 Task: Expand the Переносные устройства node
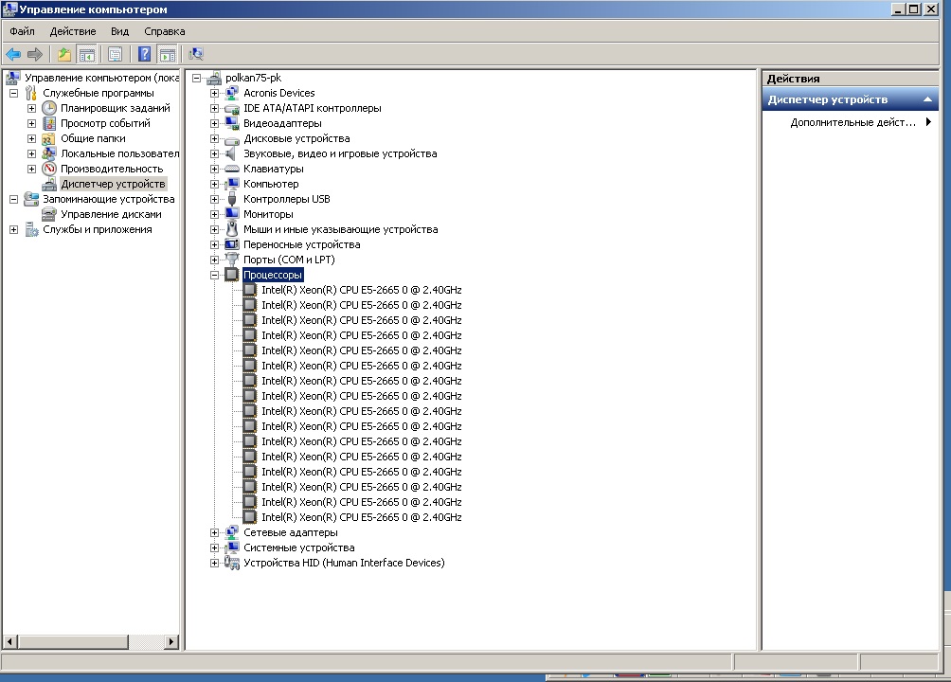coord(214,245)
